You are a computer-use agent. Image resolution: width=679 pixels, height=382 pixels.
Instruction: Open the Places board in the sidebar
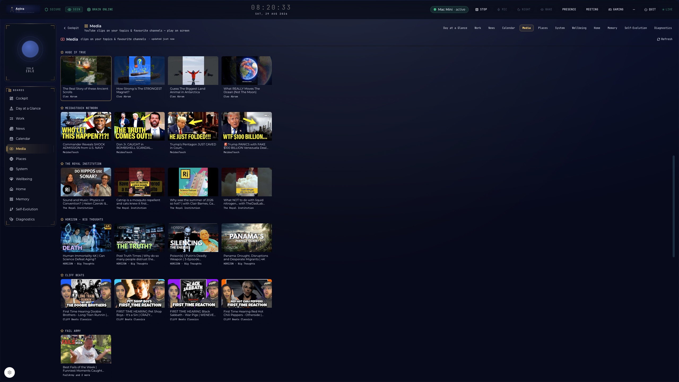click(30, 159)
